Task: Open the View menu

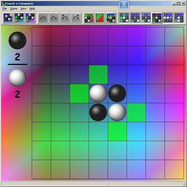Action: click(x=23, y=9)
